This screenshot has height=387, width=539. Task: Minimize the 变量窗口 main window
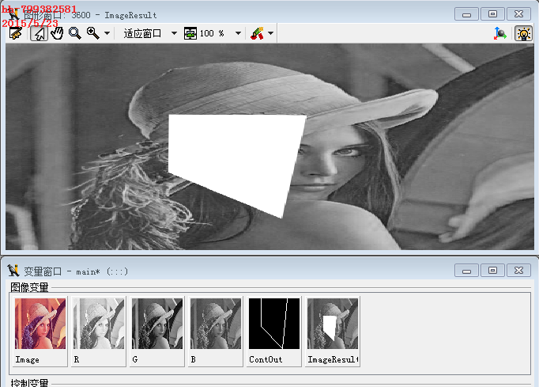pyautogui.click(x=466, y=271)
